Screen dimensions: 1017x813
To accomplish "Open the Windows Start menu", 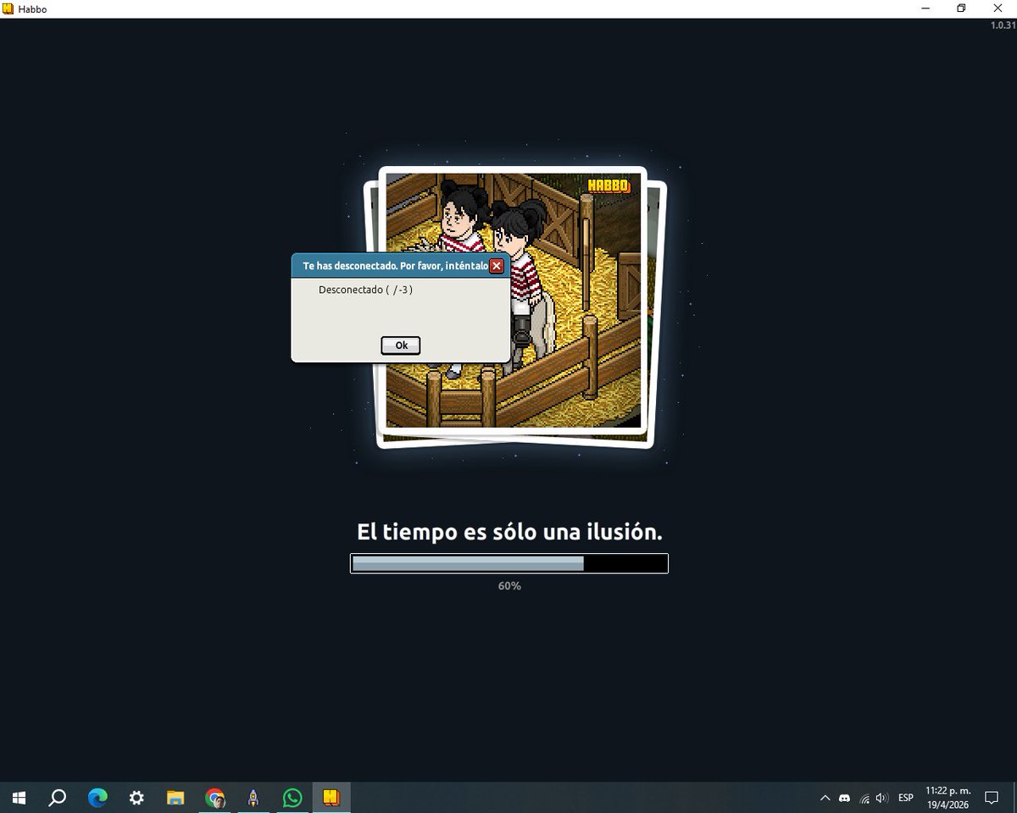I will pyautogui.click(x=19, y=798).
